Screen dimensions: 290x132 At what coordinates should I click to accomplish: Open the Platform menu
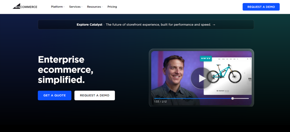(x=58, y=7)
